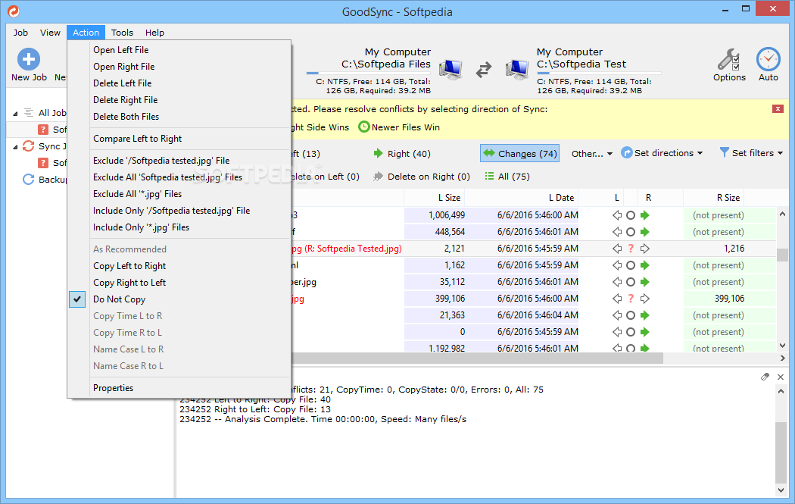Screen dimensions: 795x504
Task: Click circle do-not-copy for 35,112 row
Action: click(x=631, y=282)
